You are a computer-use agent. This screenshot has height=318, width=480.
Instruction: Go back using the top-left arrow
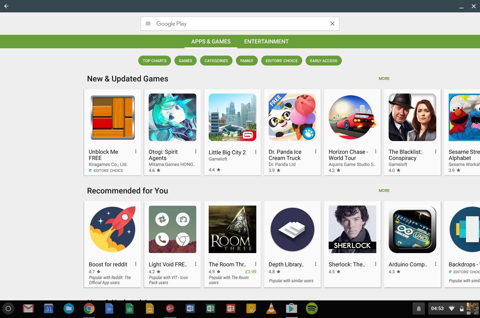[6, 6]
